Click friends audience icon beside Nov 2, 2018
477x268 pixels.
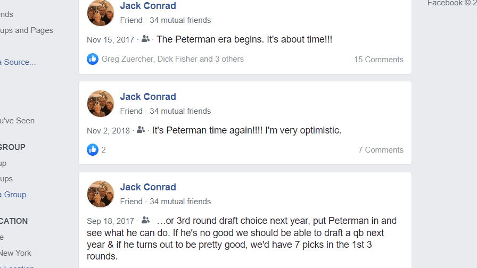click(x=141, y=130)
